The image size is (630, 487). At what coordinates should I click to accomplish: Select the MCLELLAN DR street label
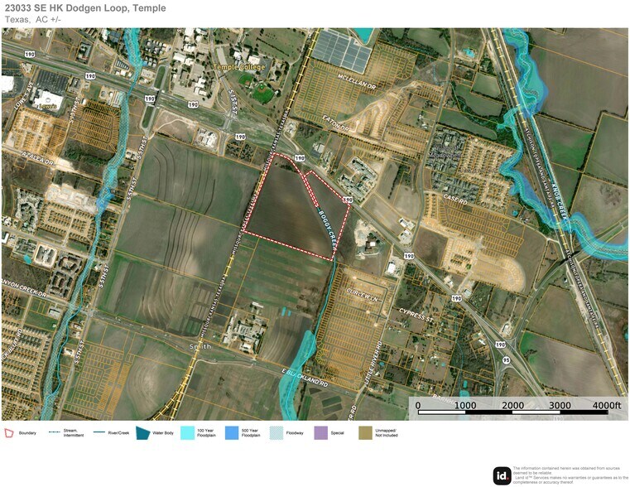click(356, 81)
